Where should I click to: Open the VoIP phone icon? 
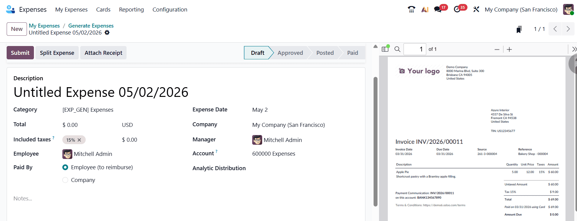411,9
